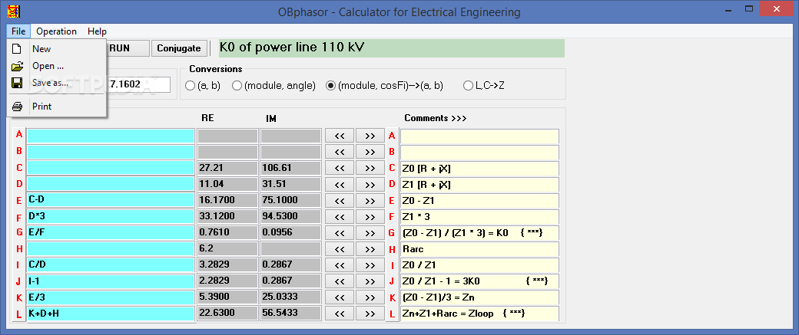Click the << button in row A
Screen dimensions: 799x335
[340, 136]
